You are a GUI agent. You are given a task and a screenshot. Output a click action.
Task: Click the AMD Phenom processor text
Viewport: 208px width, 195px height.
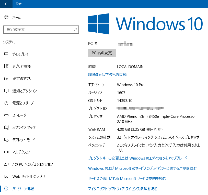point(156,119)
